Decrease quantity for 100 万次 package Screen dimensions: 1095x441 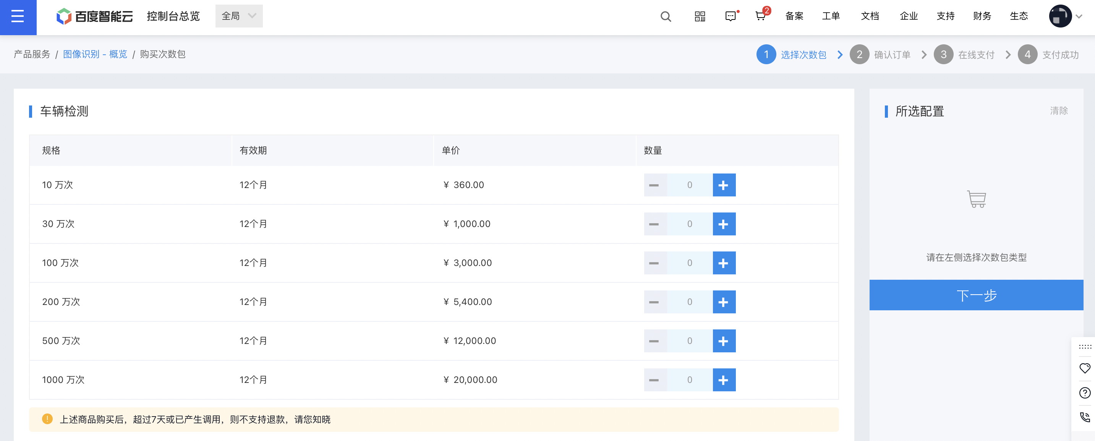tap(655, 263)
